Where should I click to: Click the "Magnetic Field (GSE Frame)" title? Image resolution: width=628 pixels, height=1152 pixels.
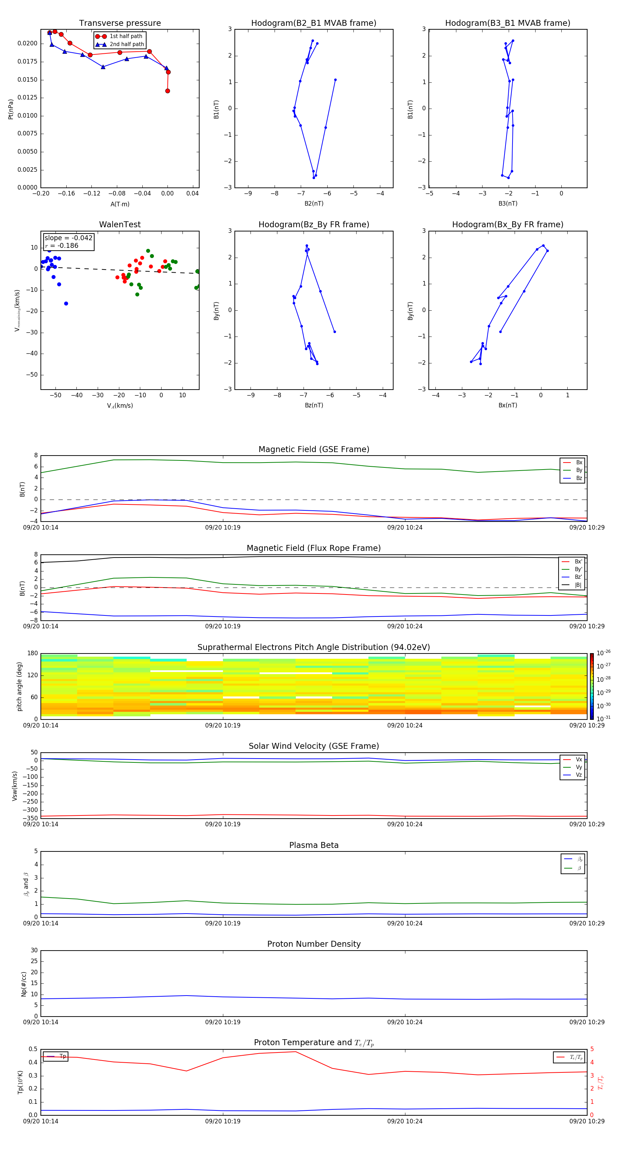314,449
